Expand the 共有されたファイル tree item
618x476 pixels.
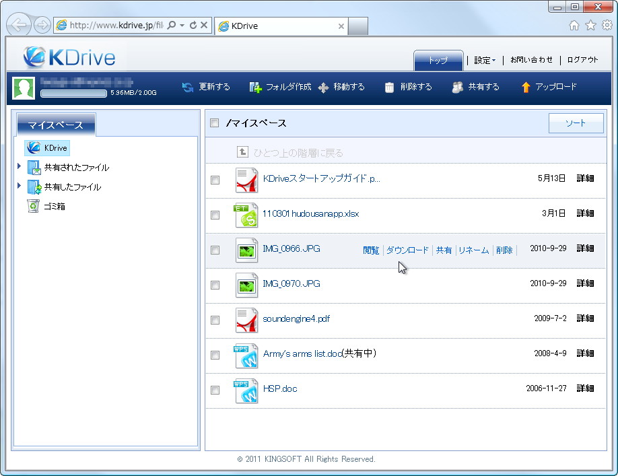pos(18,167)
